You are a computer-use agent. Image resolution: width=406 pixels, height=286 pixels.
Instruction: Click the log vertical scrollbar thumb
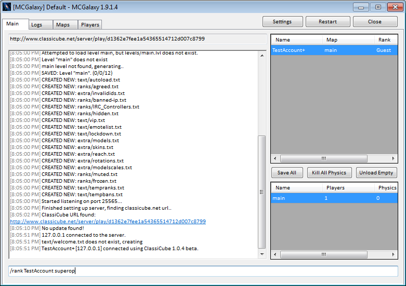click(x=262, y=192)
